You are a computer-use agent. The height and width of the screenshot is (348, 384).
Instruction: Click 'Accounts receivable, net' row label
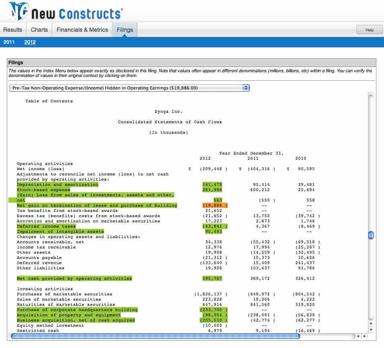51,242
